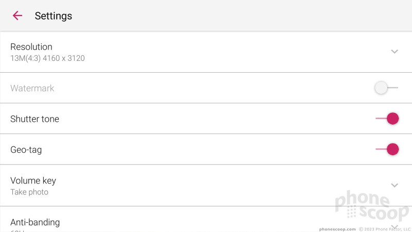Click the Settings header title
Screen dimensions: 412x232
click(54, 16)
